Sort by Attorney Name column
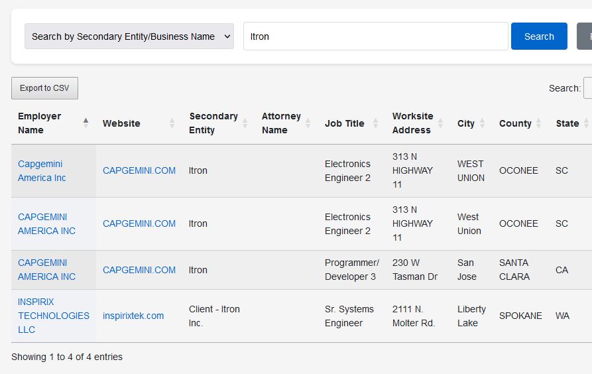Viewport: 592px width, 374px height. (286, 123)
